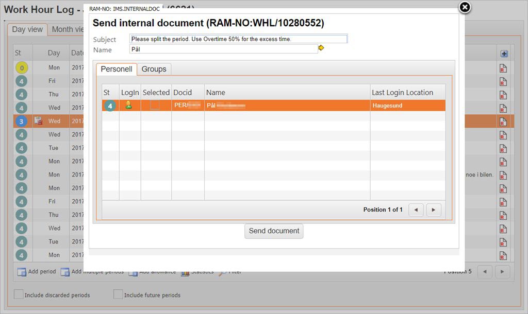The image size is (528, 314).
Task: Click the Add period icon
Action: tap(22, 272)
